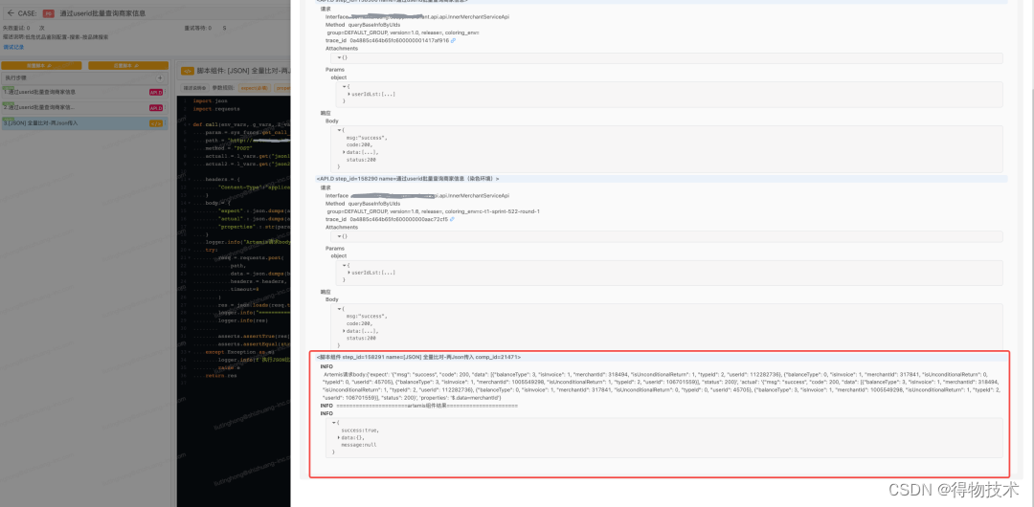
Task: Open the kebab menu on step 3
Action: pos(166,123)
